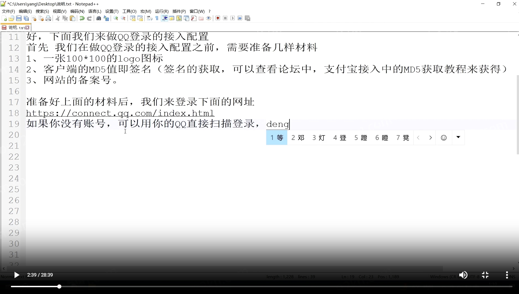Click the Redo arrow icon

click(x=89, y=18)
